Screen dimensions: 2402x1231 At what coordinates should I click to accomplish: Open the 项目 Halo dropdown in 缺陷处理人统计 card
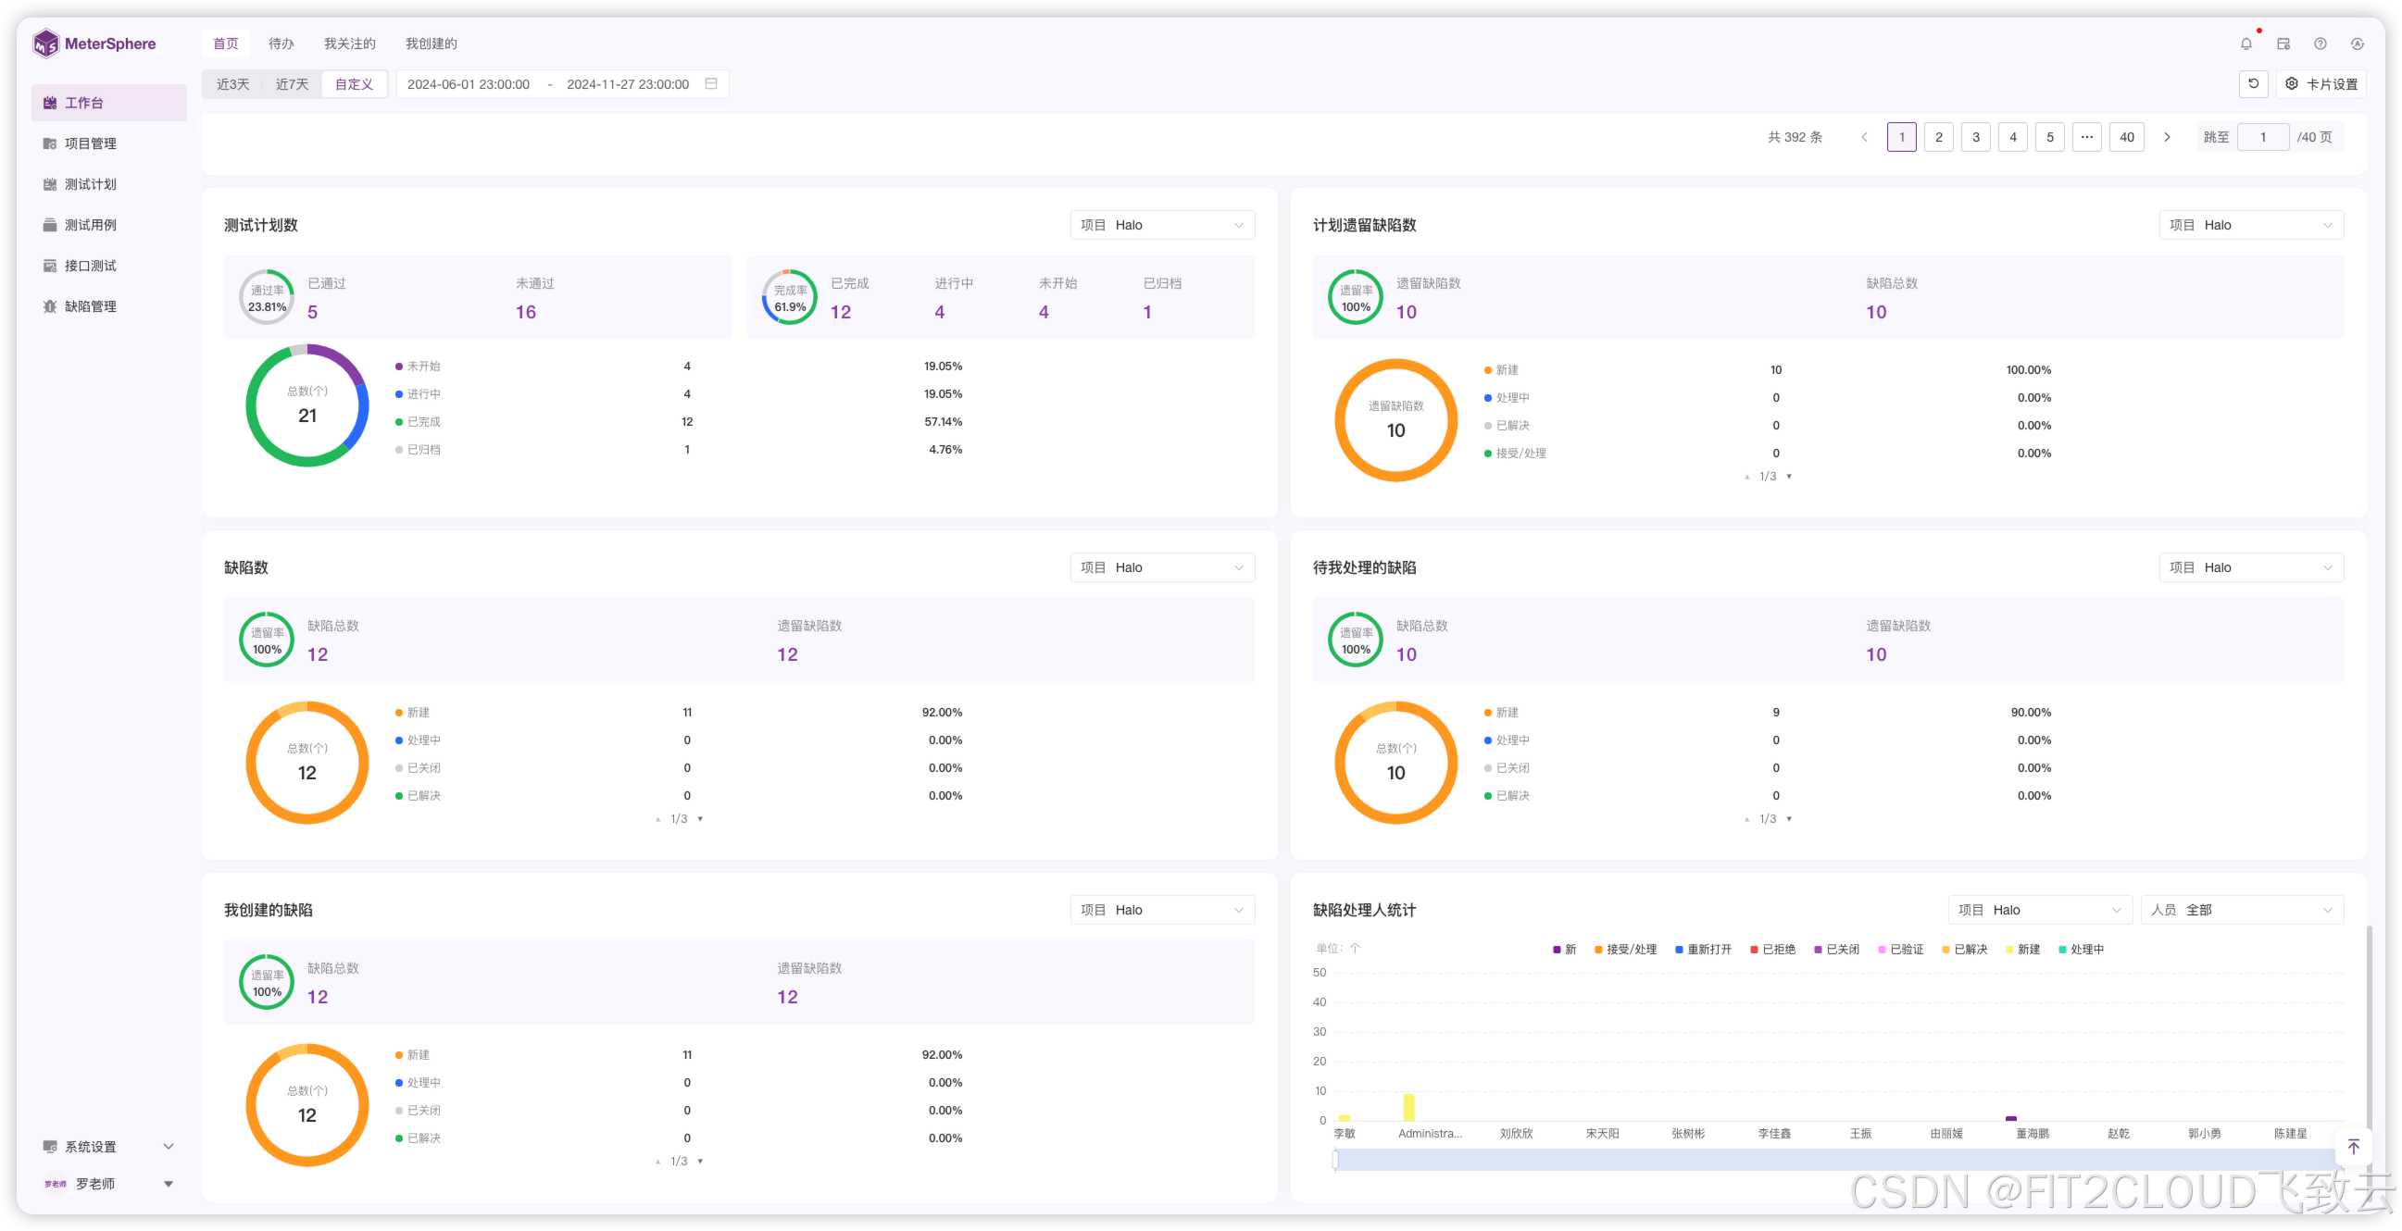click(x=2039, y=910)
